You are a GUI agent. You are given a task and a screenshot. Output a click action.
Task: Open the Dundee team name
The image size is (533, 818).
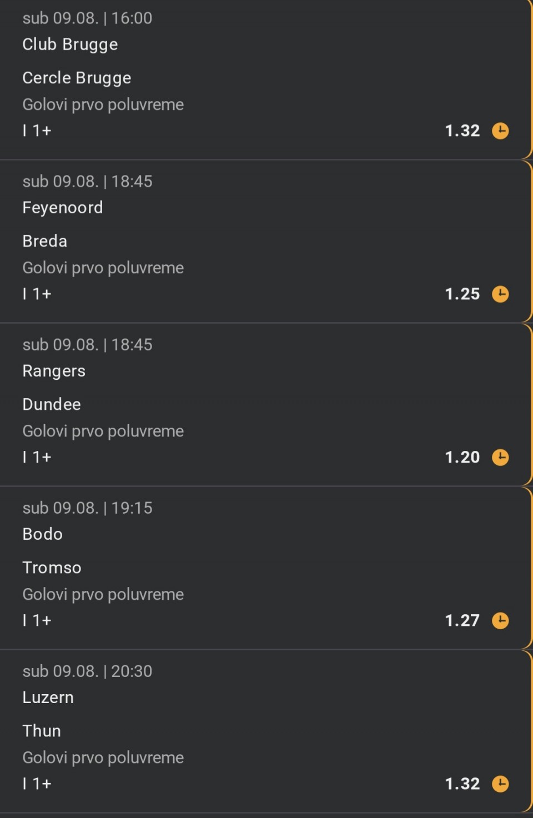coord(52,404)
